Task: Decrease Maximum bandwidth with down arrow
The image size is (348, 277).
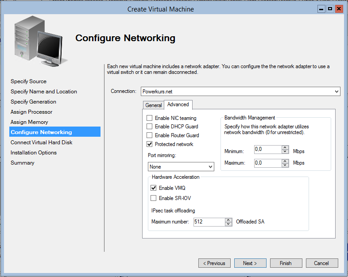Action: coord(285,165)
